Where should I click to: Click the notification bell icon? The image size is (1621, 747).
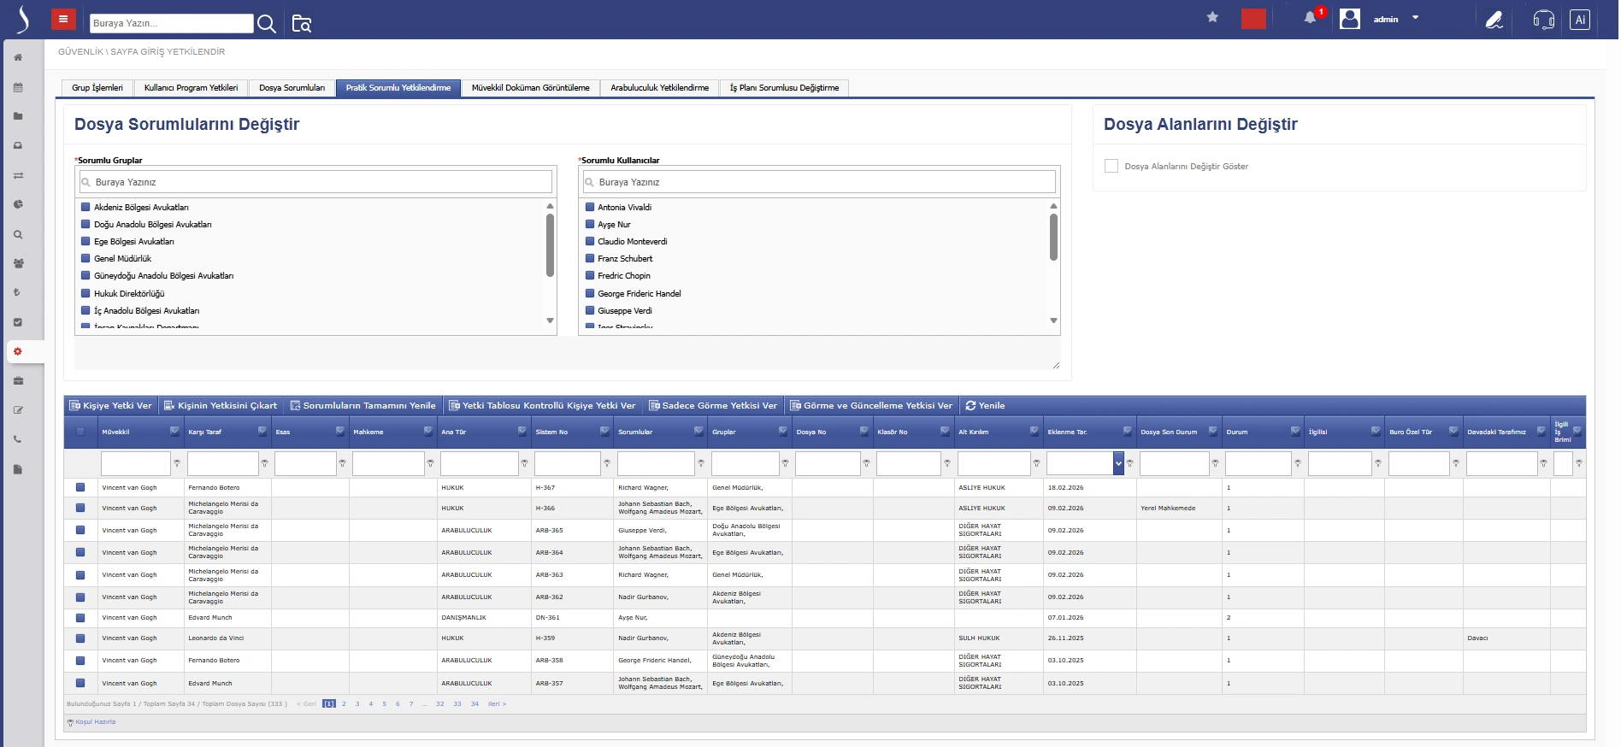1310,18
